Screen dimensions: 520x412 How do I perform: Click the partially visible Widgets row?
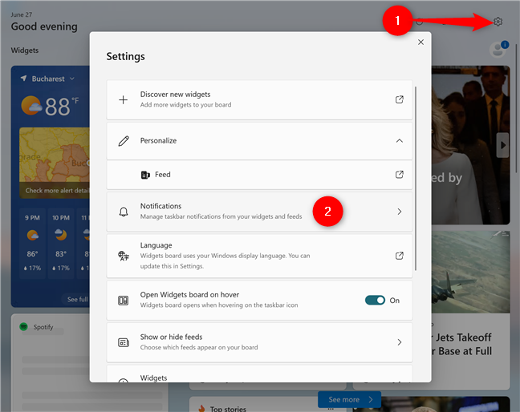[x=259, y=374]
